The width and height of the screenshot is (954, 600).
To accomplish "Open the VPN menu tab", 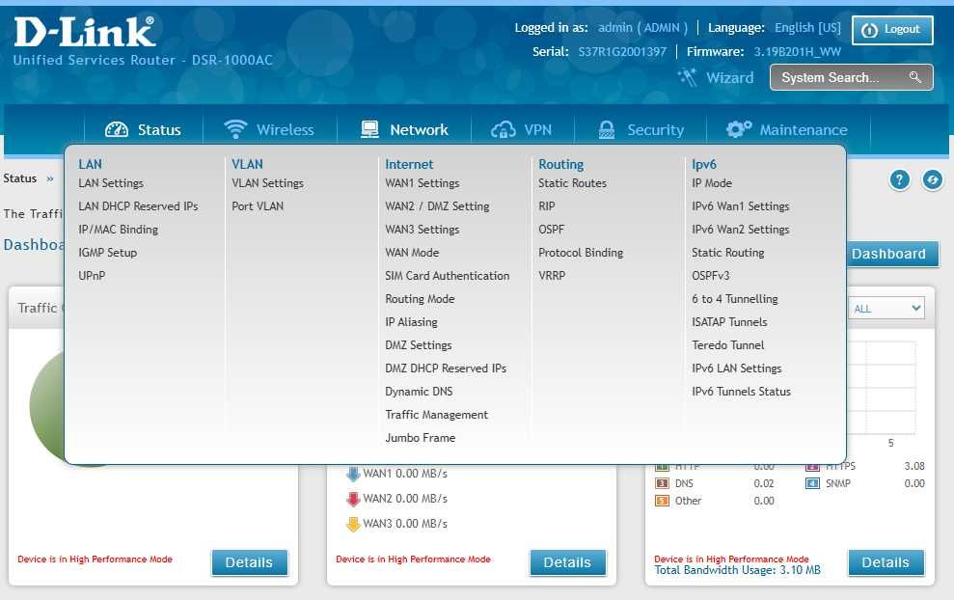I will [522, 129].
